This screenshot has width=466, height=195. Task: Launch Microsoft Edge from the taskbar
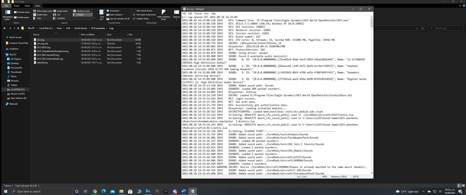[x=104, y=191]
